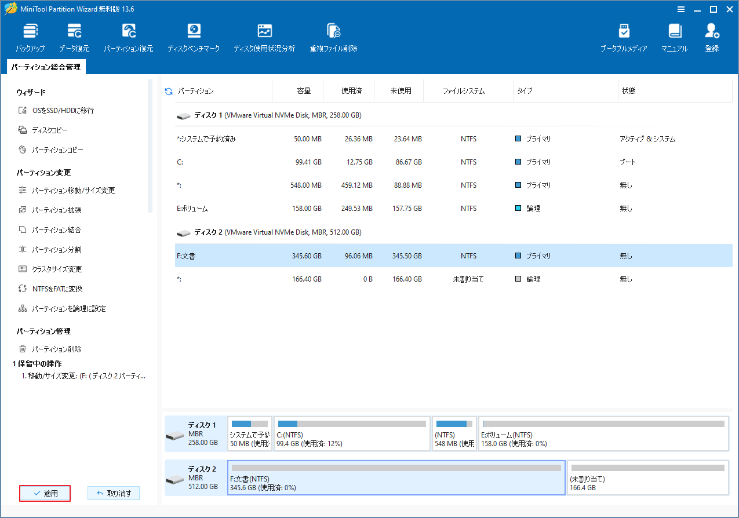The width and height of the screenshot is (739, 518).
Task: Open the バックアップ (Backup) tool
Action: coord(30,36)
